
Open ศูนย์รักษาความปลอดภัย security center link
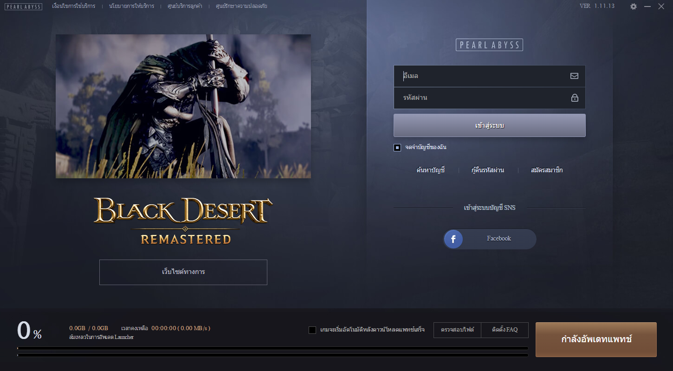tap(241, 7)
